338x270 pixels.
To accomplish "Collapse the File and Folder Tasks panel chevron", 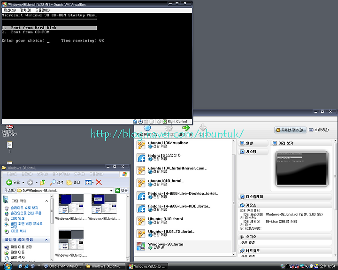I will point(46,240).
